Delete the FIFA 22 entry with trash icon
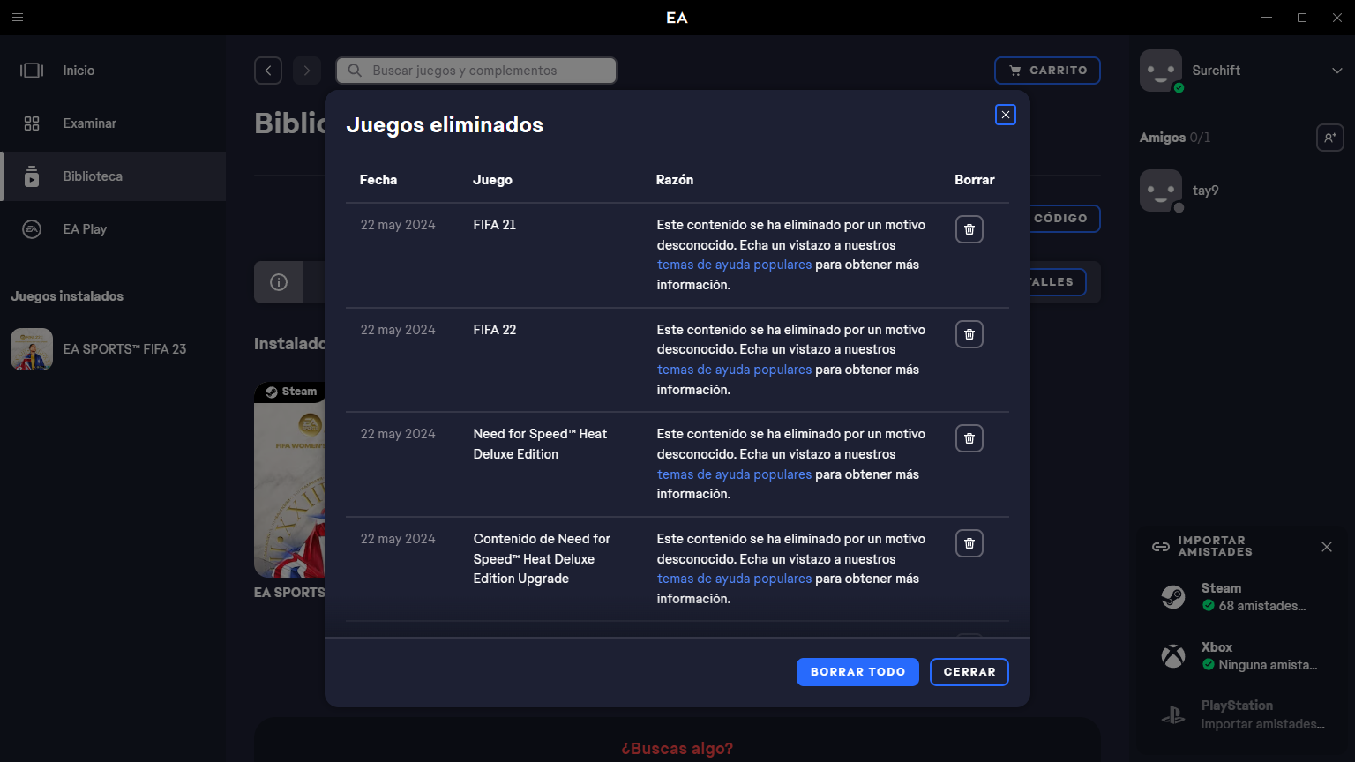 click(x=969, y=334)
